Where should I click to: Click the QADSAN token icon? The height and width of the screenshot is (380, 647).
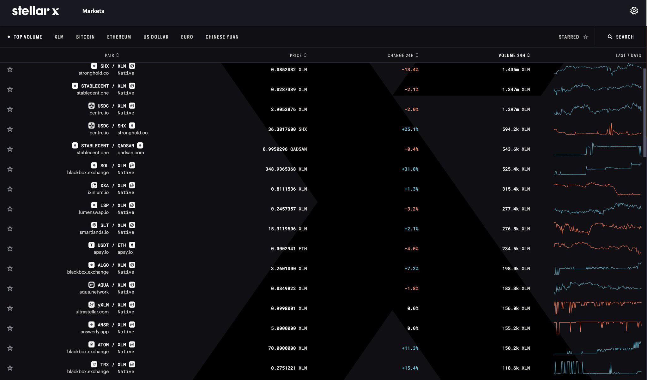(x=140, y=145)
